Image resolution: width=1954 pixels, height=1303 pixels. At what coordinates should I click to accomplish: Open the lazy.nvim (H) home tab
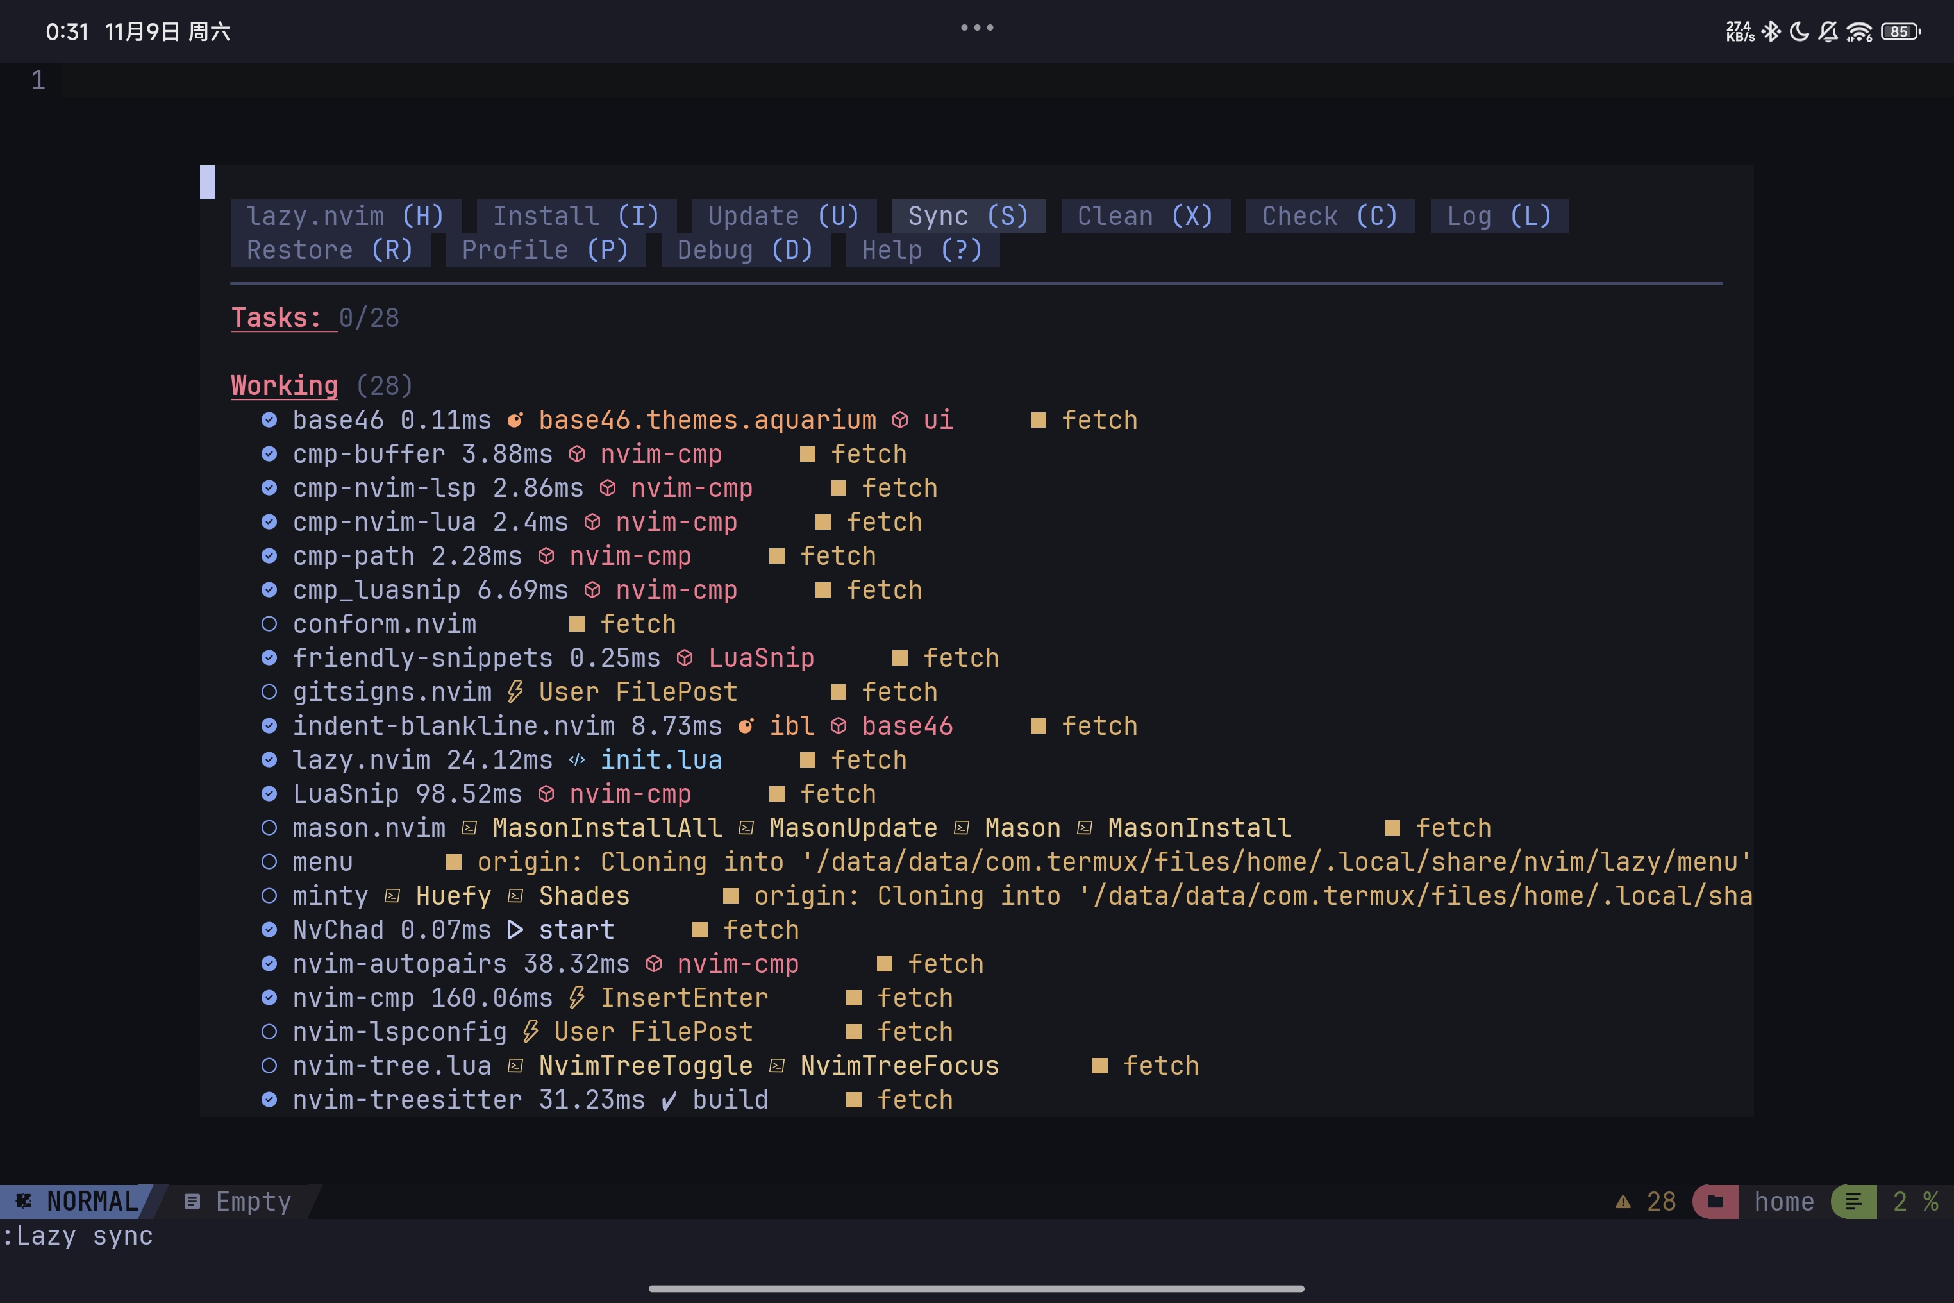coord(346,216)
